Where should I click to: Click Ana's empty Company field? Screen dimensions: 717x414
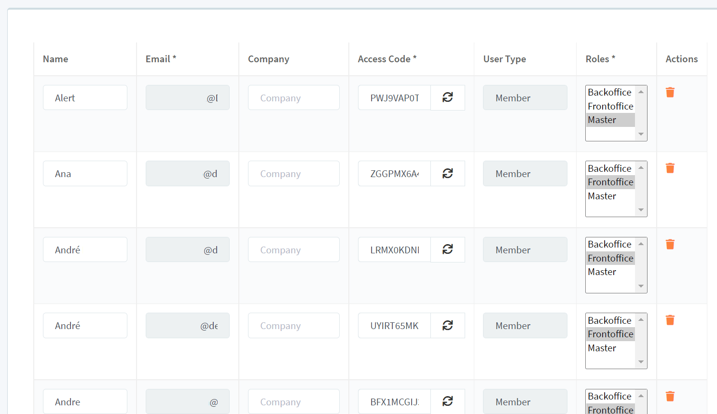293,173
